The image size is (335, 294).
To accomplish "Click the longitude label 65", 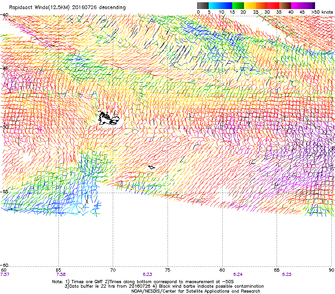I will point(58,270).
